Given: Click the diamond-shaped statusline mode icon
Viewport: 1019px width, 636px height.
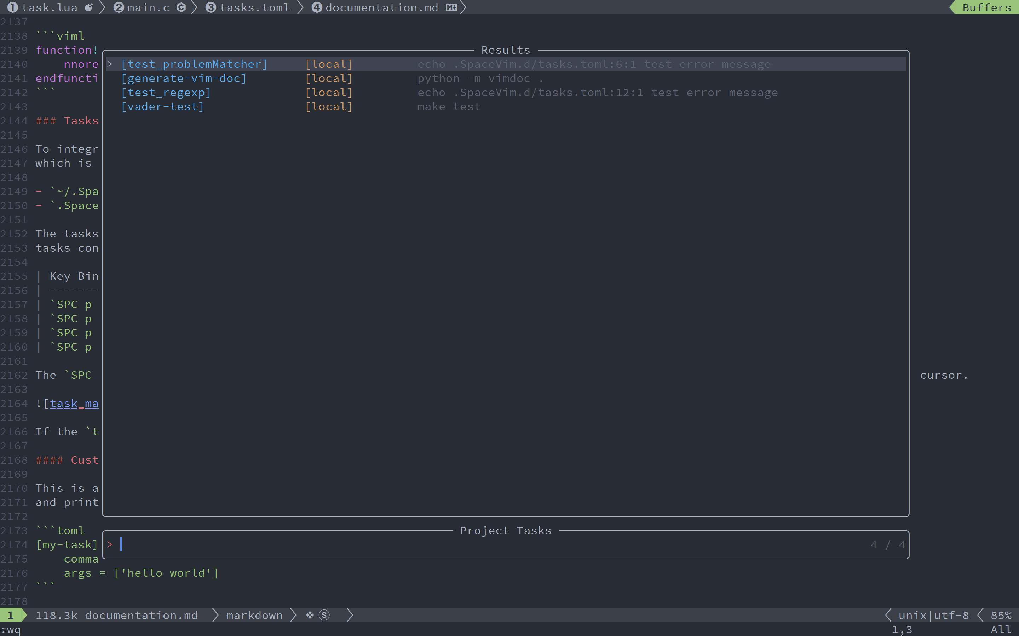Looking at the screenshot, I should point(310,615).
